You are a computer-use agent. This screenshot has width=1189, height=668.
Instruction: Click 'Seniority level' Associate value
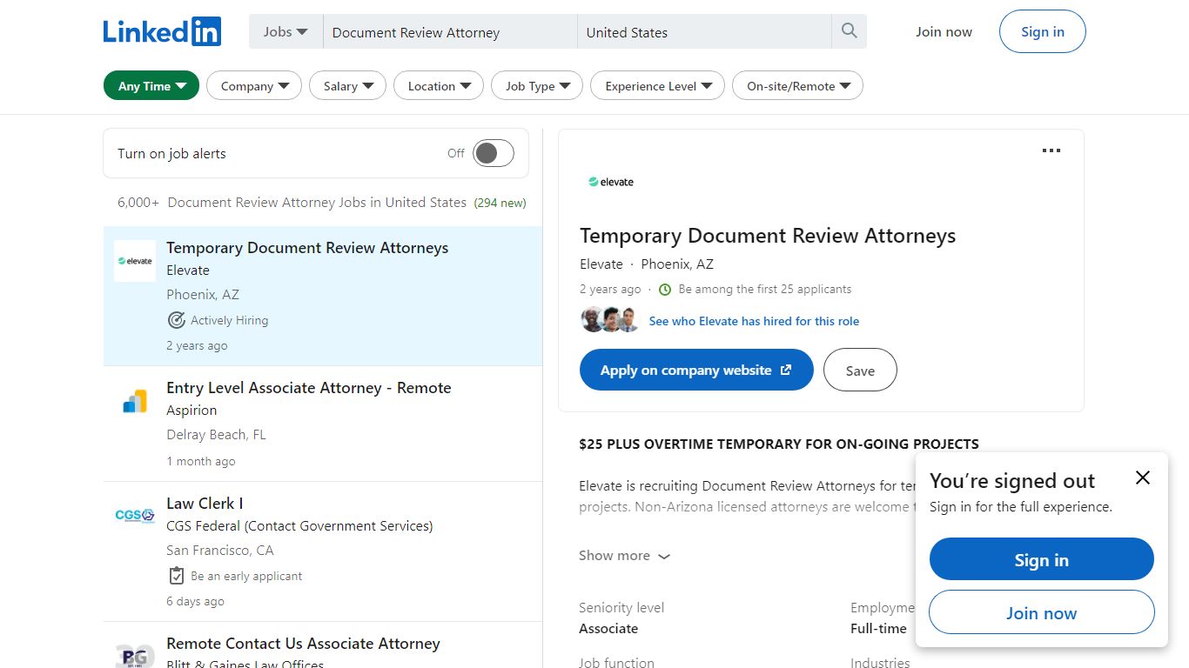point(608,629)
